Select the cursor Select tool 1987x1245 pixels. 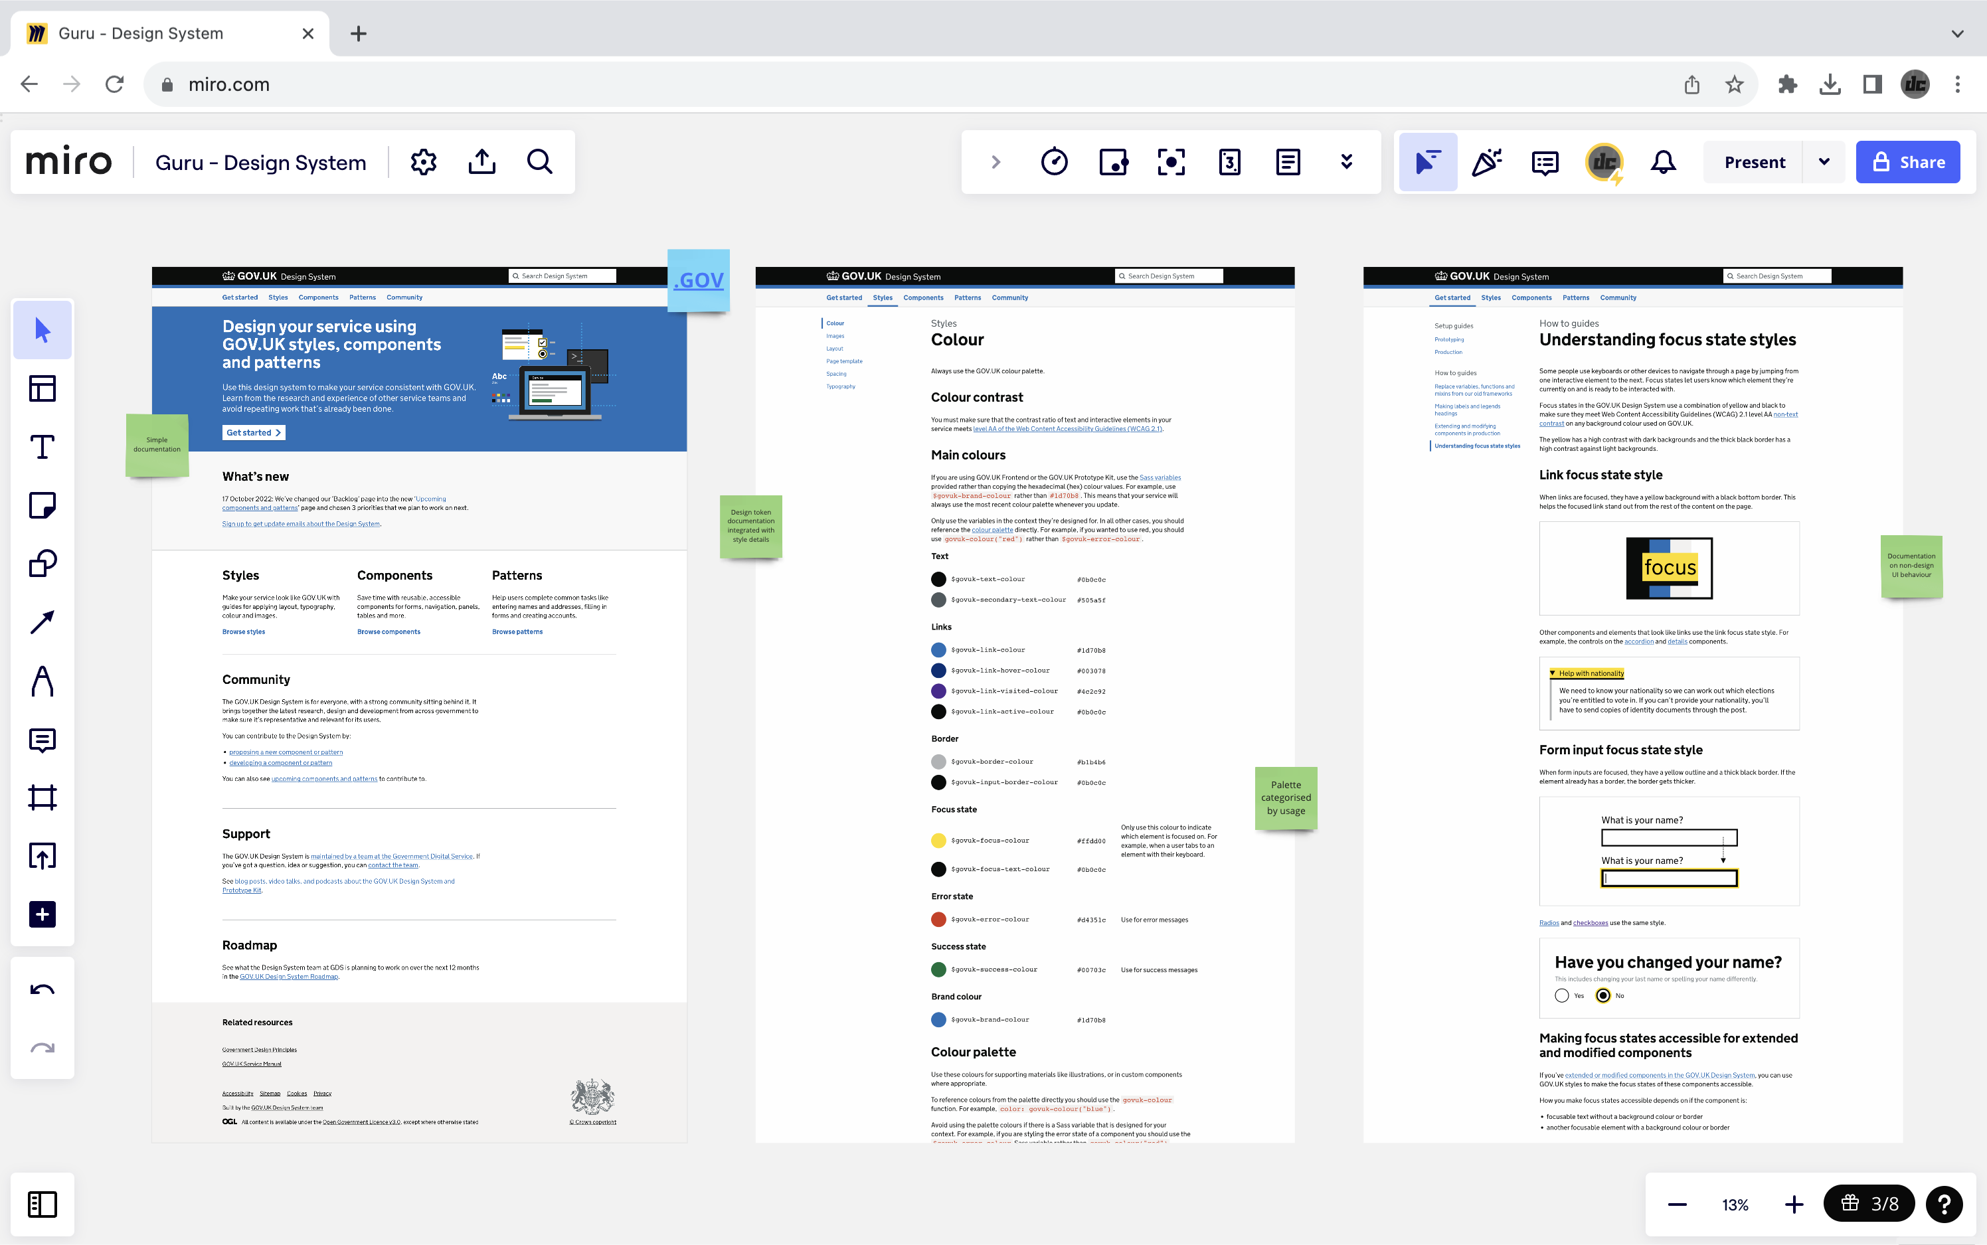coord(43,330)
